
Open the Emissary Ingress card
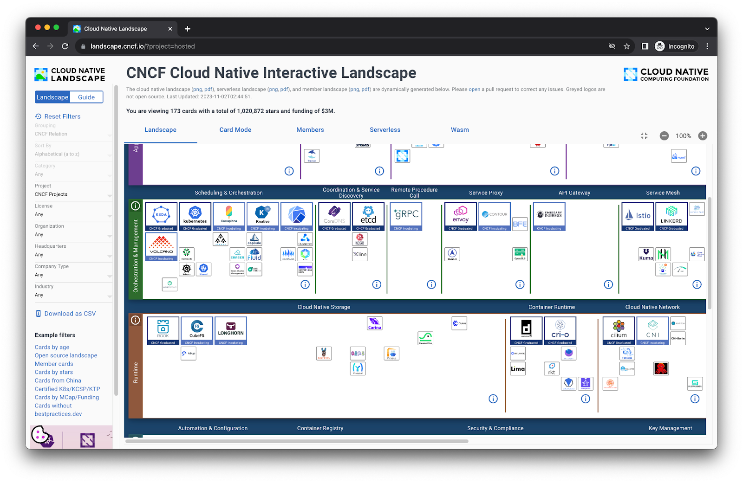coord(549,216)
